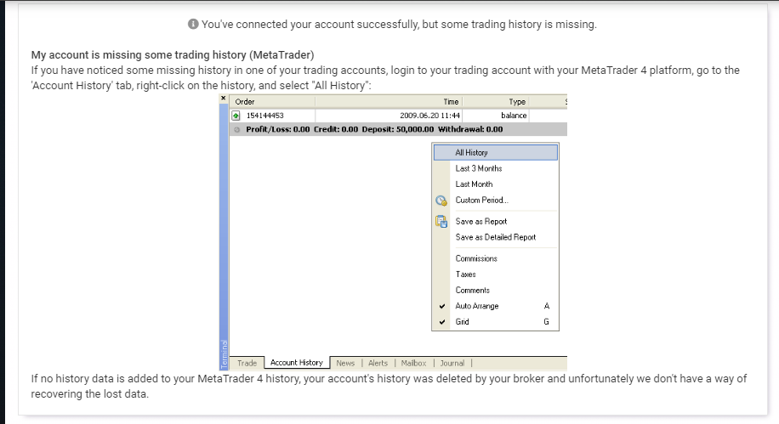The height and width of the screenshot is (424, 779).
Task: Toggle the Auto Arrange checkmark
Action: (442, 307)
